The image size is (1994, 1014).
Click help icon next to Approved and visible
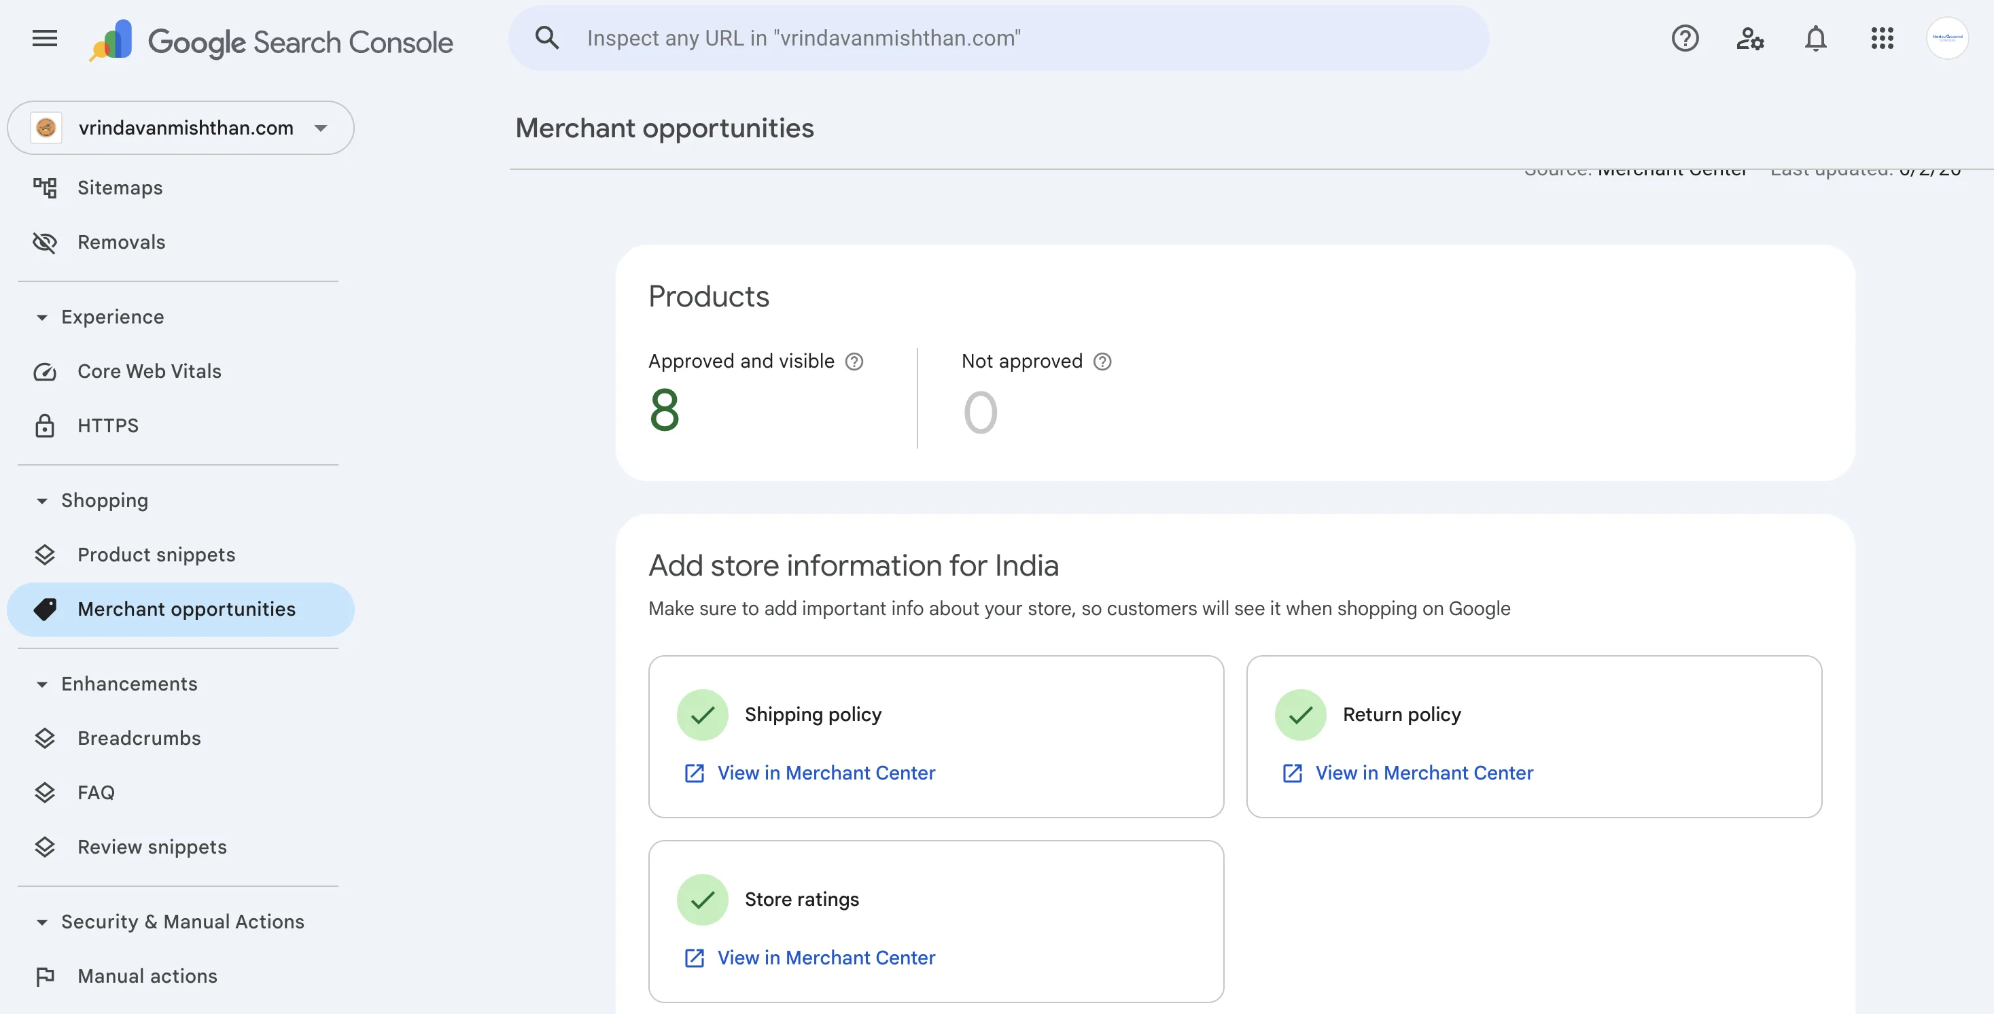(x=854, y=362)
